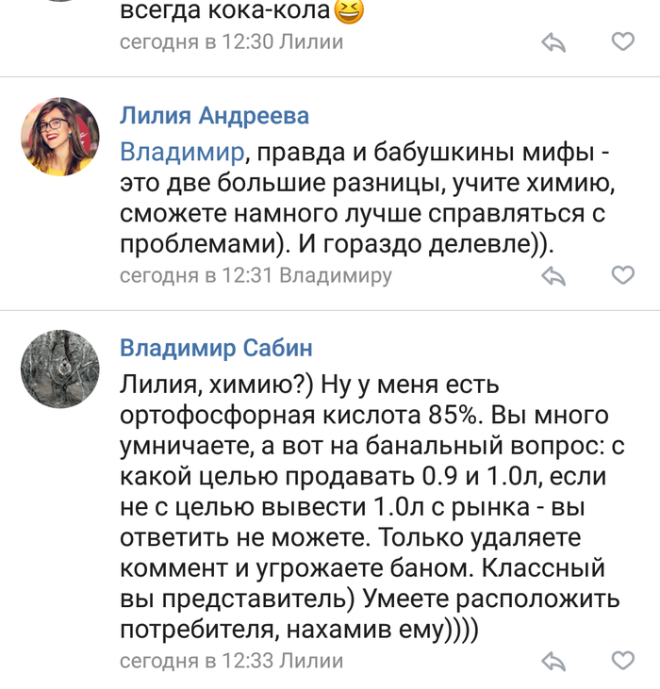Click the reply arrow on Лилия Андреева's comment
This screenshot has height=689, width=660.
point(553,276)
